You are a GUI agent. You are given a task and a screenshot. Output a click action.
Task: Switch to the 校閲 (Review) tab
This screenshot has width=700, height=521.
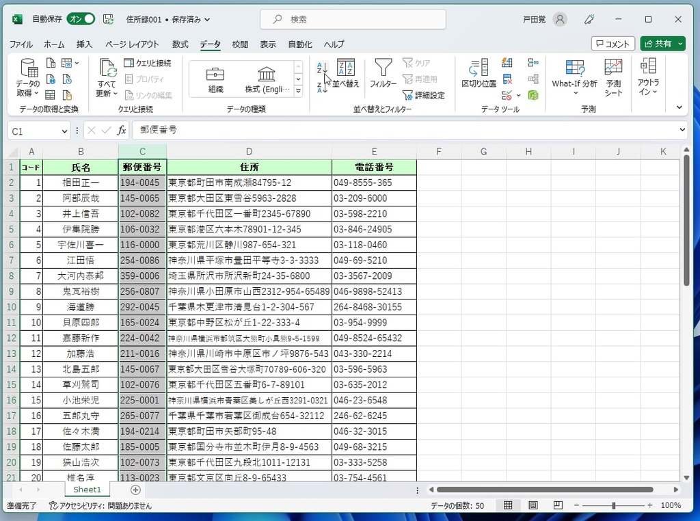[x=240, y=44]
